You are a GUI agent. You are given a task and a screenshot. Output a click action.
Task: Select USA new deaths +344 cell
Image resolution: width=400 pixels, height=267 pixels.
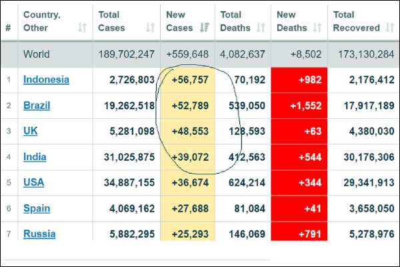click(299, 183)
